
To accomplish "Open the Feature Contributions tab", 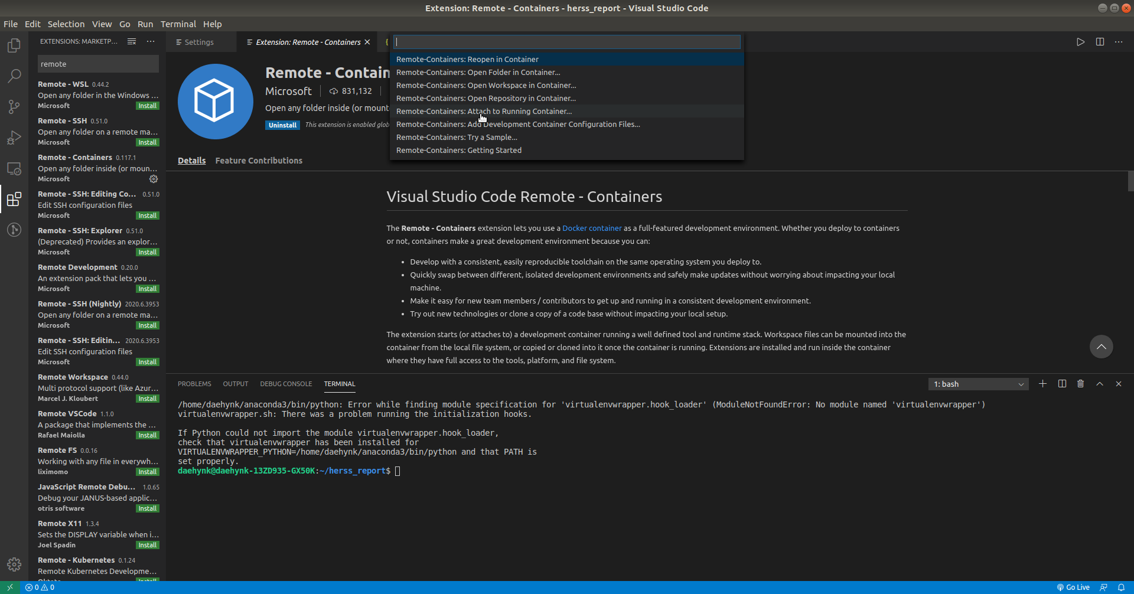I will coord(259,161).
